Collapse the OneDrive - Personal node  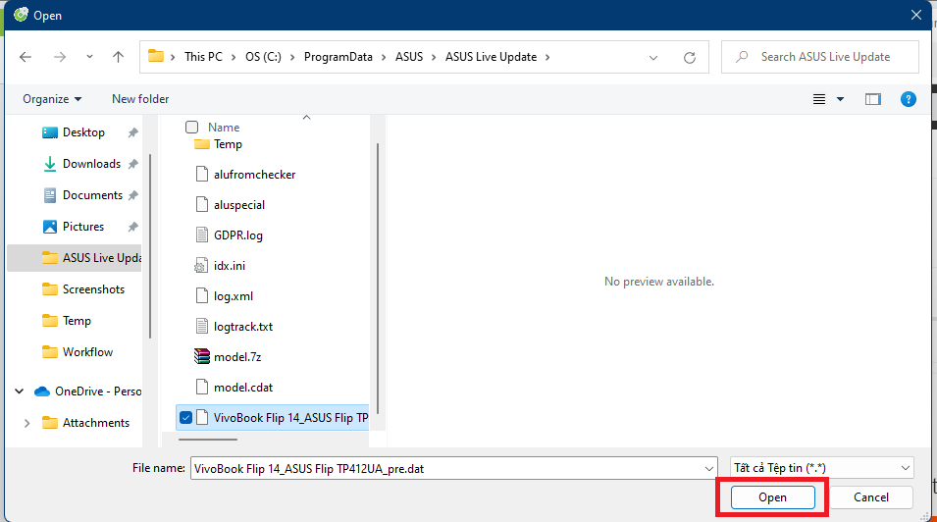(x=19, y=391)
